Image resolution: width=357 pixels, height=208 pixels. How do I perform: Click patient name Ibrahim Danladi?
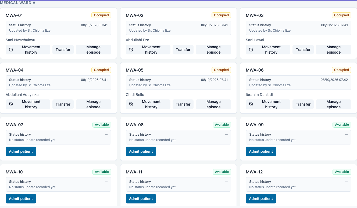pos(259,95)
